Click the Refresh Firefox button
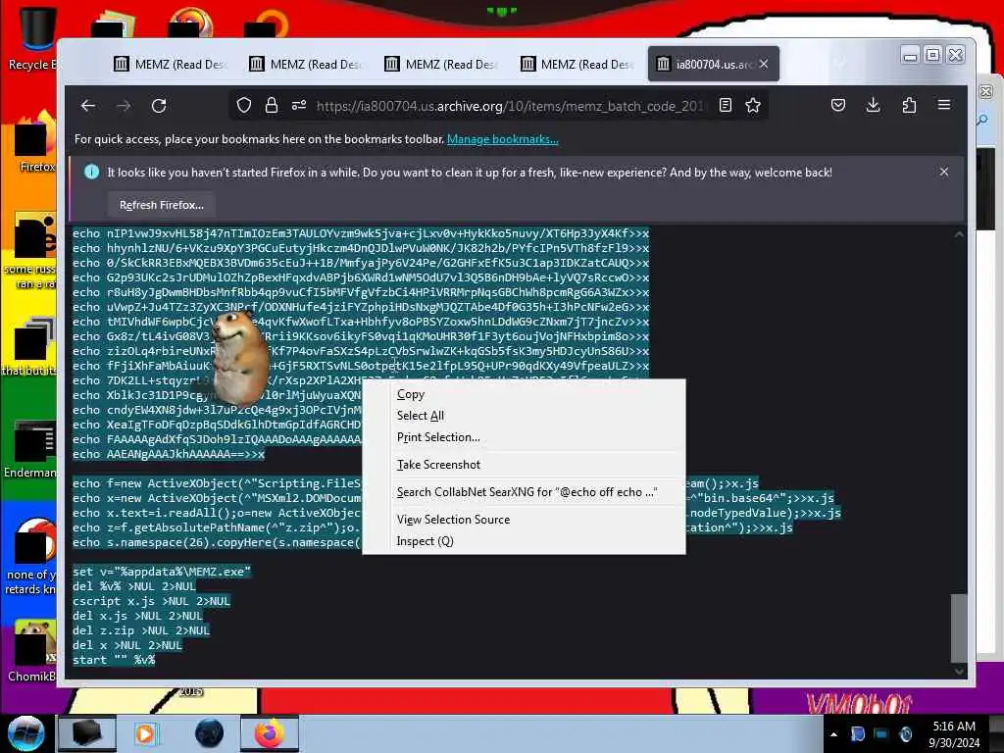The height and width of the screenshot is (753, 1004). click(162, 205)
